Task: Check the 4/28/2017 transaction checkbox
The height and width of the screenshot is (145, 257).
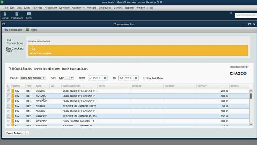Action: pyautogui.click(x=9, y=116)
